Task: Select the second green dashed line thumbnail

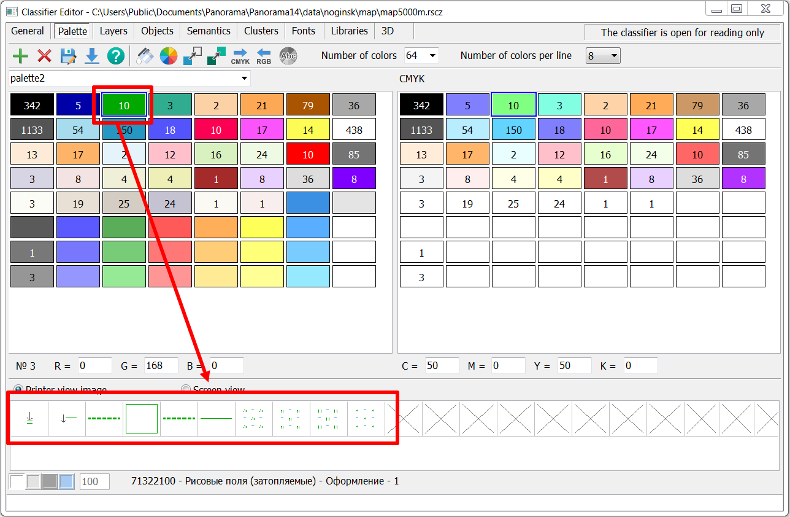Action: click(x=179, y=419)
